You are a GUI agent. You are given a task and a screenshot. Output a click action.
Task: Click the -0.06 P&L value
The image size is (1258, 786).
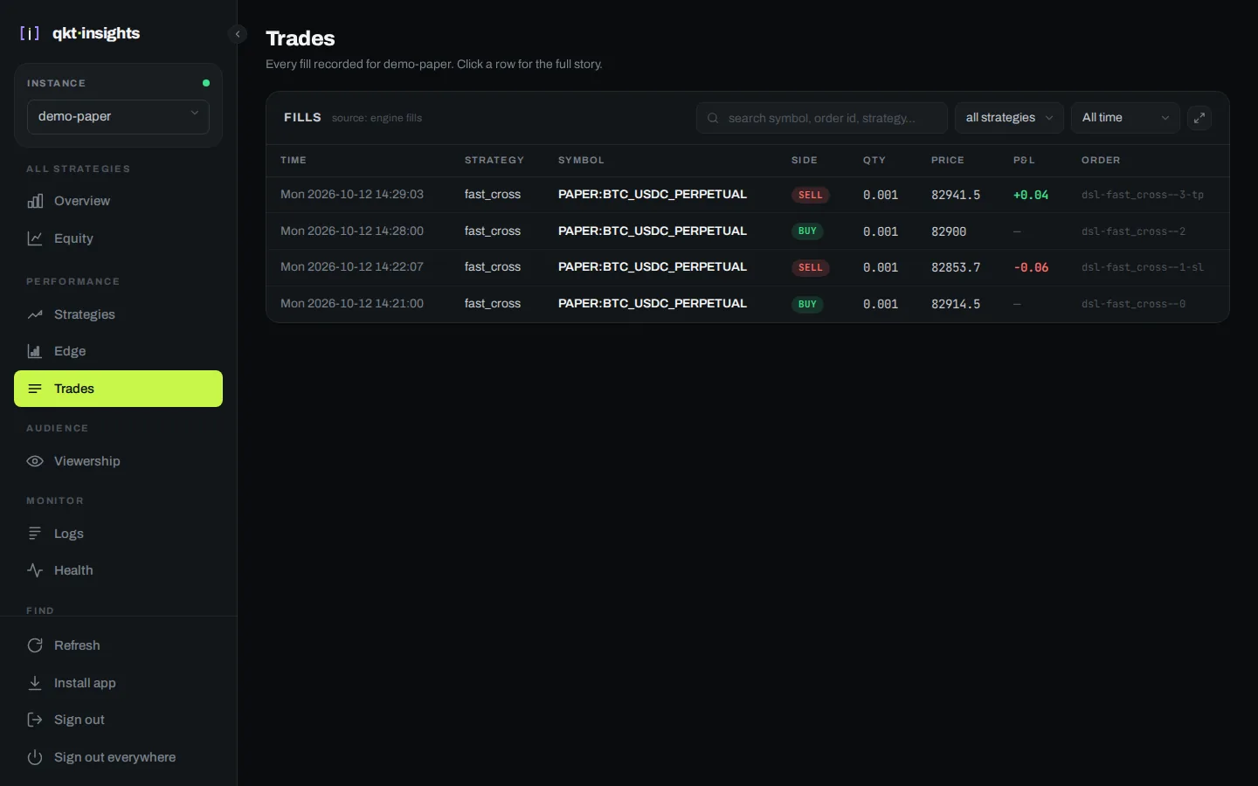click(x=1031, y=267)
